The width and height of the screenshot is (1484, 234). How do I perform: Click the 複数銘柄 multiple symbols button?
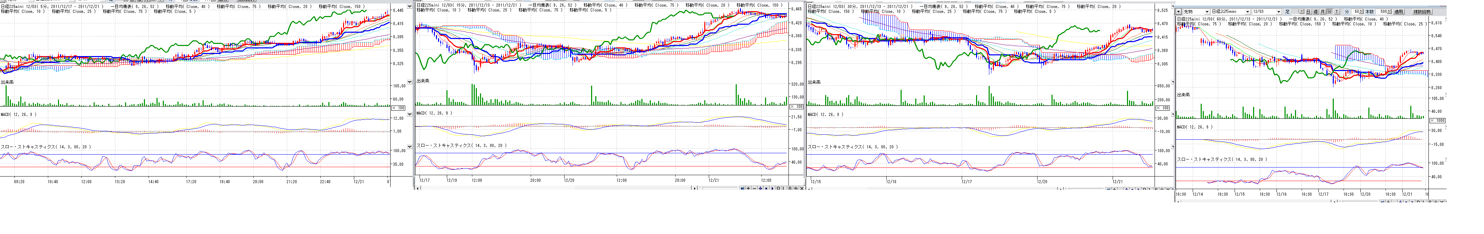1423,12
